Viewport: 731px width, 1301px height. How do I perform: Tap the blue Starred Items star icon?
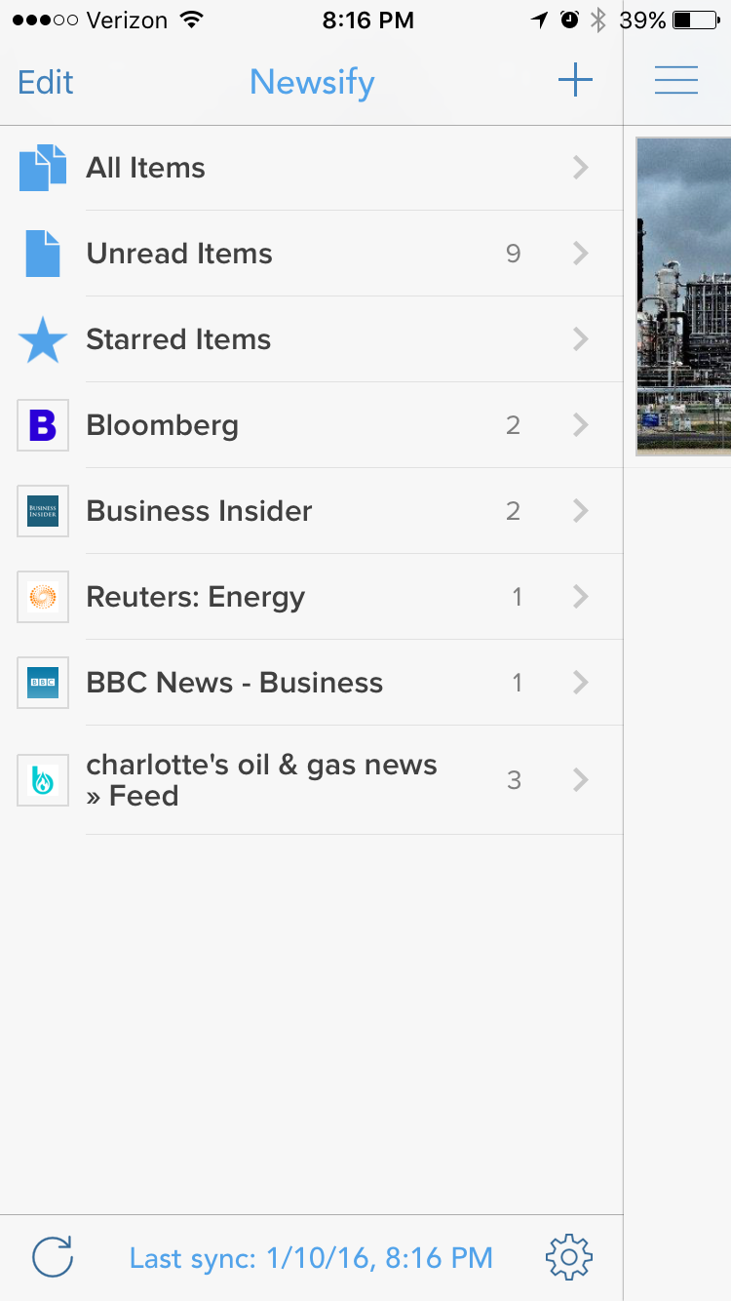43,339
